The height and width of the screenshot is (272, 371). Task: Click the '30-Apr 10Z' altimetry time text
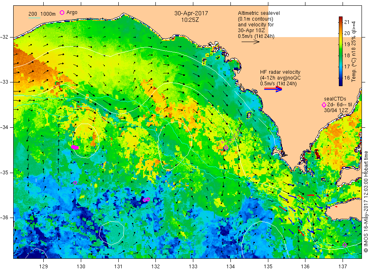pos(251,30)
